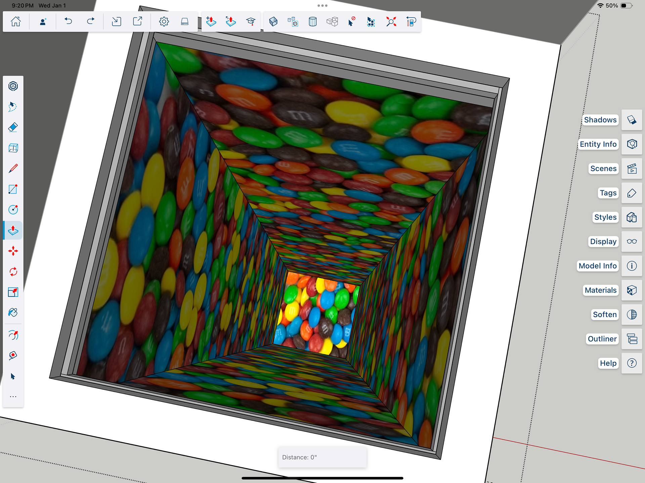Expand the Outliner panel
The width and height of the screenshot is (645, 483).
pyautogui.click(x=632, y=339)
